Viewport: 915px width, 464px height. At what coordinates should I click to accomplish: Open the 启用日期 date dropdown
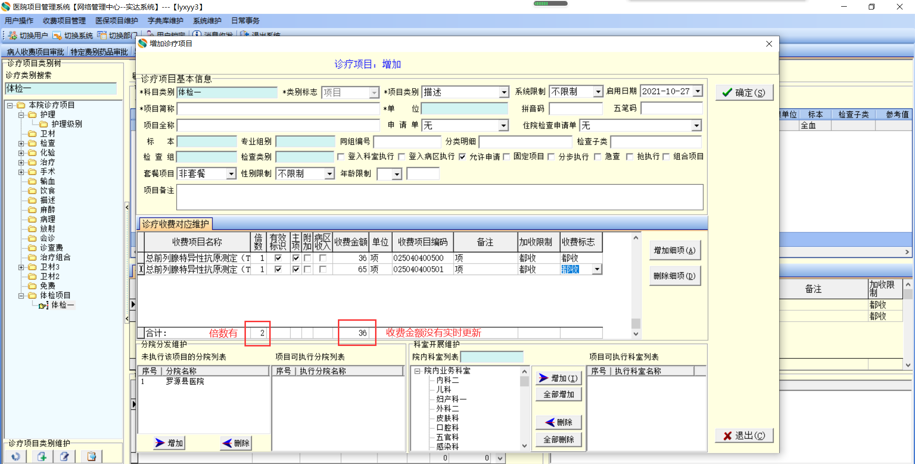click(x=698, y=91)
